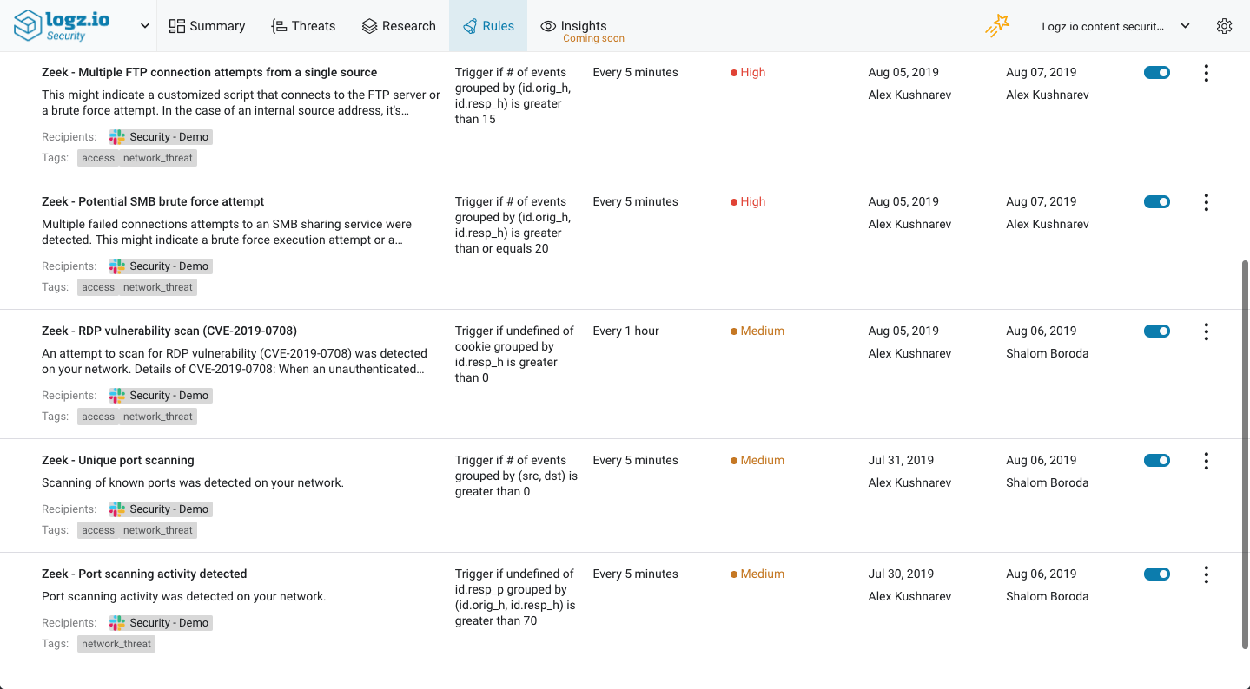This screenshot has height=689, width=1250.
Task: Open rule Zeek - Unique port scanning
Action: pyautogui.click(x=118, y=460)
